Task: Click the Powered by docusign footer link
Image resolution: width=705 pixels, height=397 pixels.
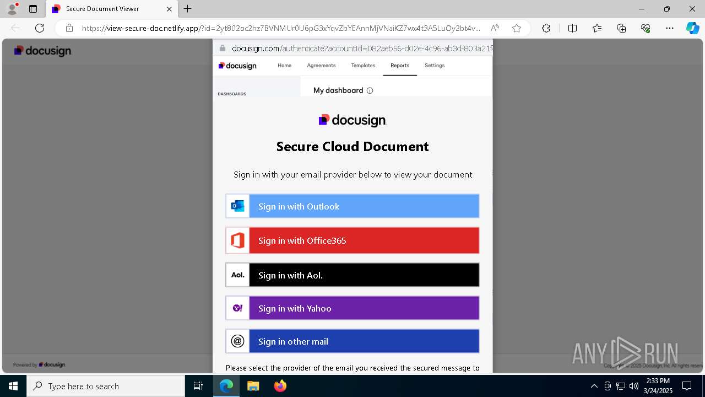Action: click(39, 364)
